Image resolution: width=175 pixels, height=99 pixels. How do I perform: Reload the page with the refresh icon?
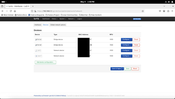(11, 11)
